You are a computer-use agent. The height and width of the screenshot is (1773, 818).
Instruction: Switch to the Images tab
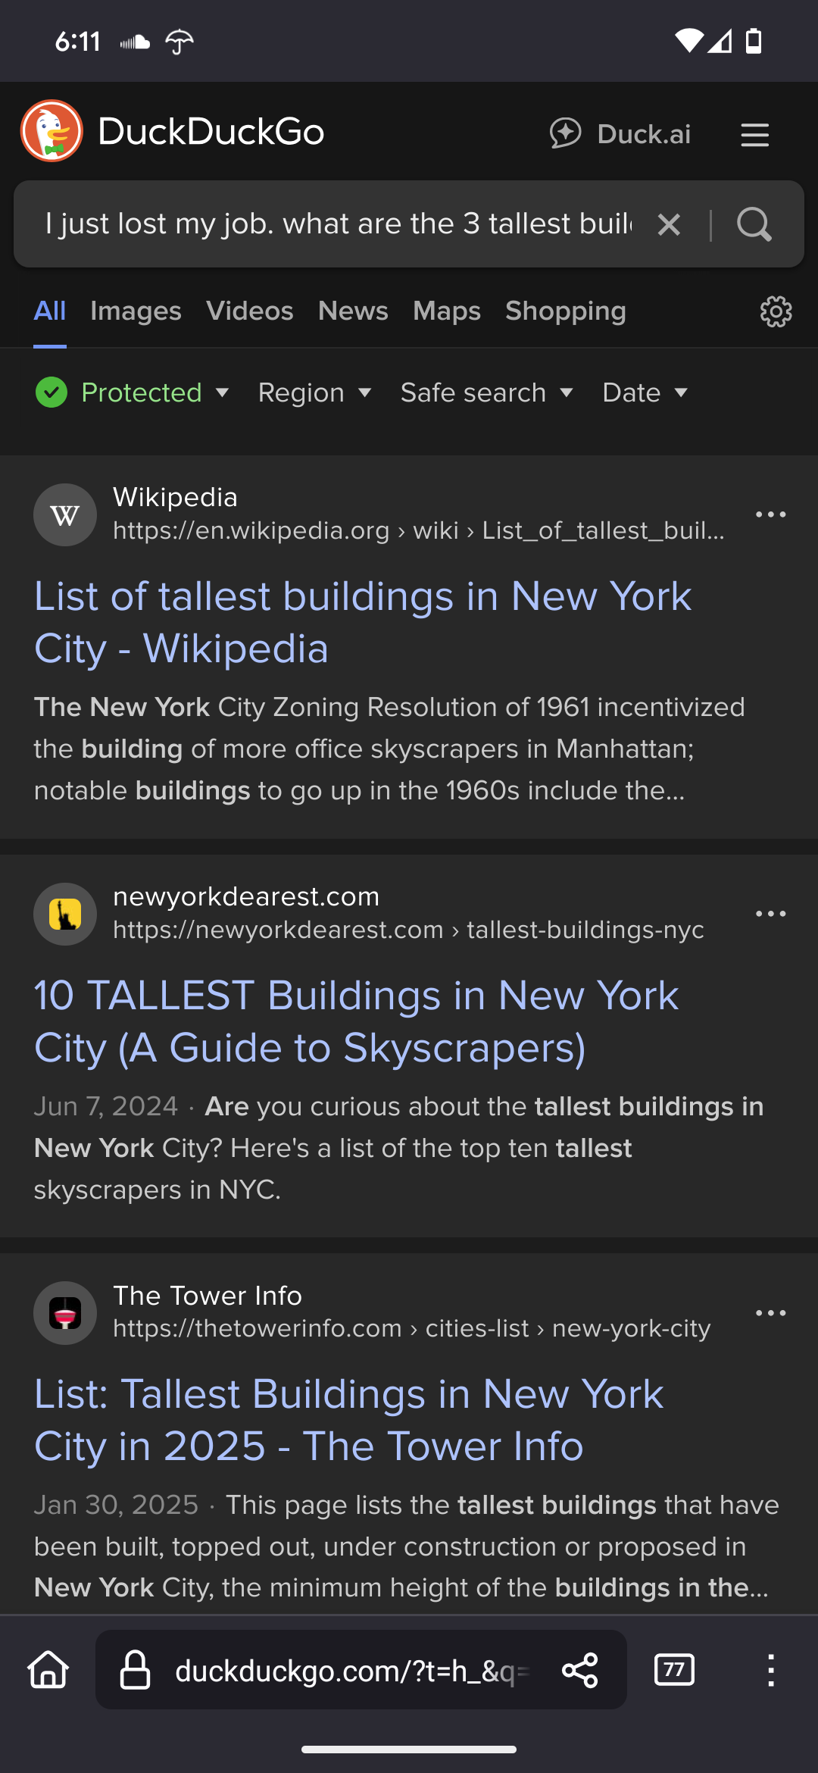pos(136,311)
